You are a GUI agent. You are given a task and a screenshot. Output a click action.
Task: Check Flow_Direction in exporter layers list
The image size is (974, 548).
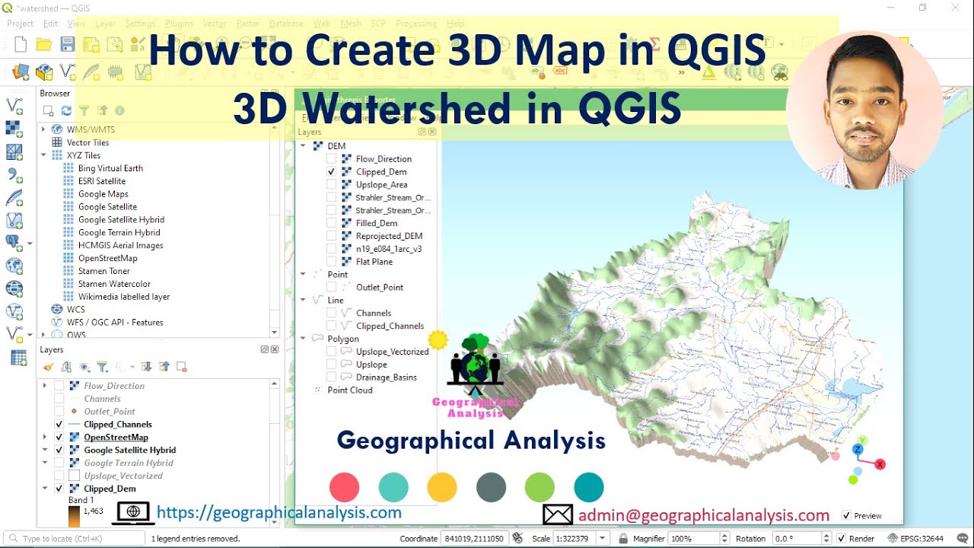coord(332,159)
